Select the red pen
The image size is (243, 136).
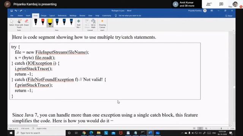(x=43, y=22)
